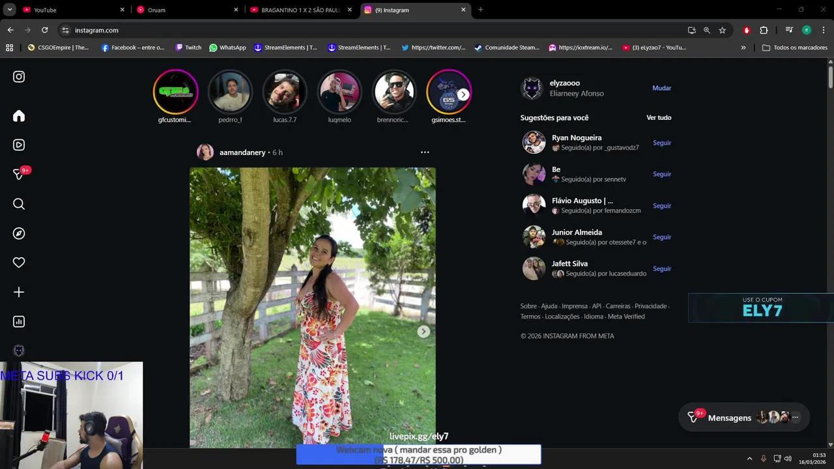Image resolution: width=834 pixels, height=469 pixels.
Task: Switch to Bragantino 1 x 2 São Paulo tab
Action: tap(300, 10)
